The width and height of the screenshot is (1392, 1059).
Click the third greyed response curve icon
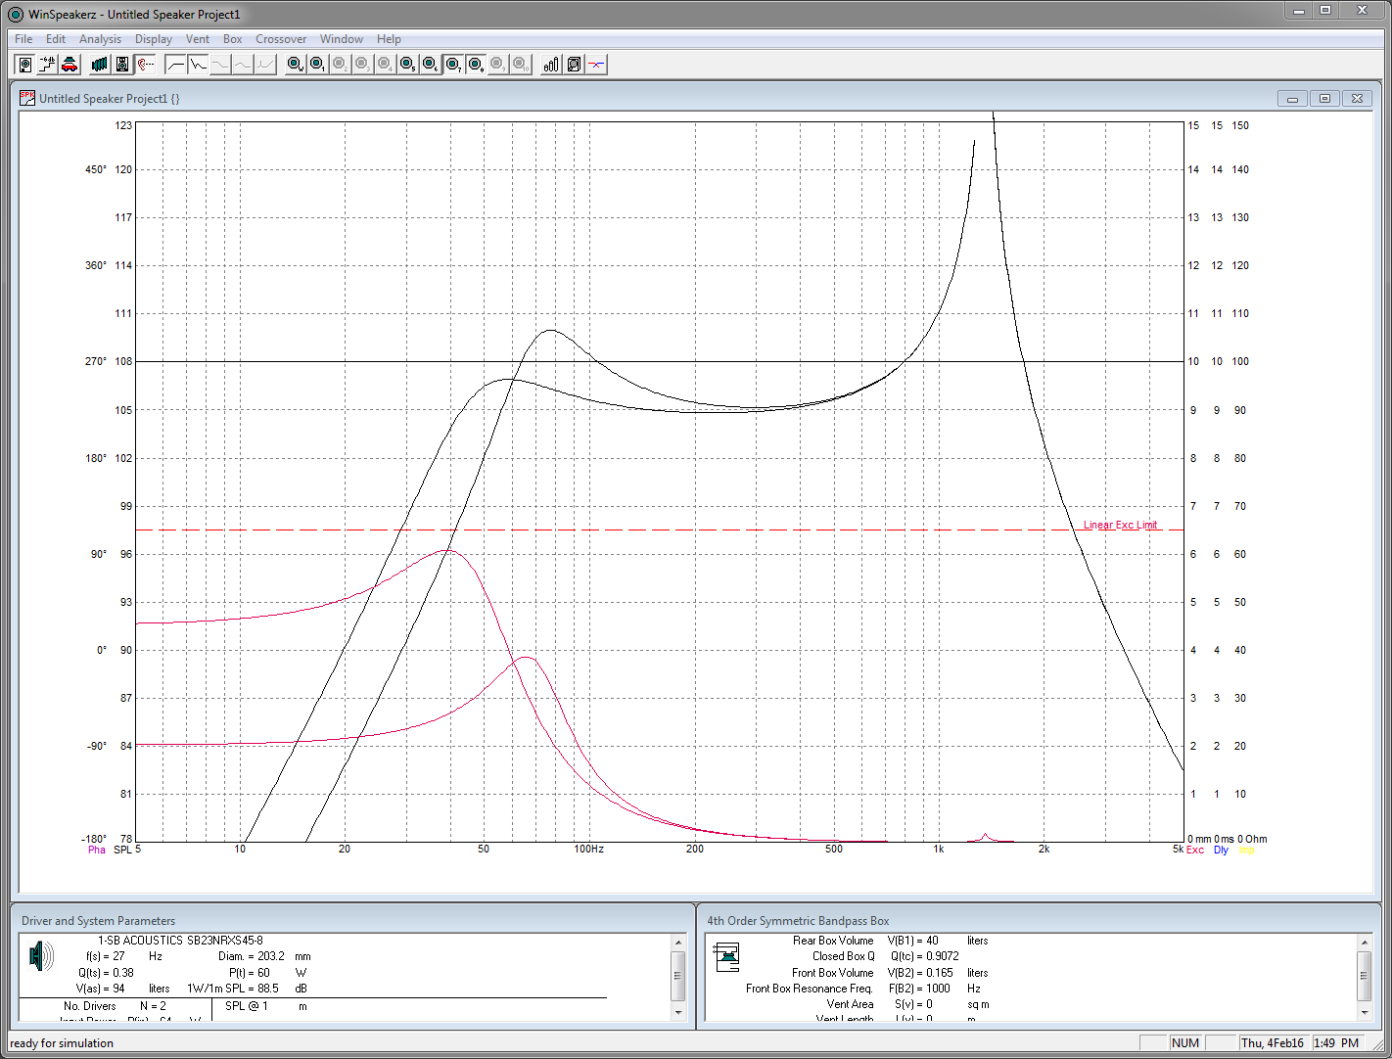221,65
